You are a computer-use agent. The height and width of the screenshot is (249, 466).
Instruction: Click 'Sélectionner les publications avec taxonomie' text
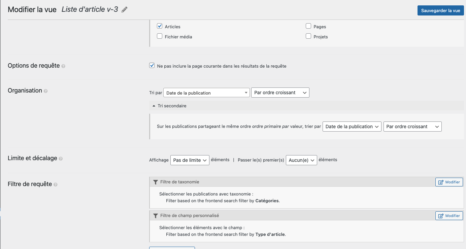206,194
